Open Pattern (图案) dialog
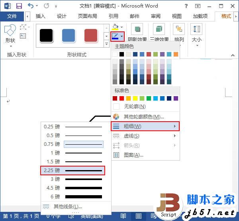 (x=145, y=155)
